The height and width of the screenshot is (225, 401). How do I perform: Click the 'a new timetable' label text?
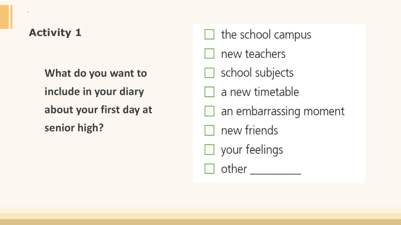(x=260, y=92)
